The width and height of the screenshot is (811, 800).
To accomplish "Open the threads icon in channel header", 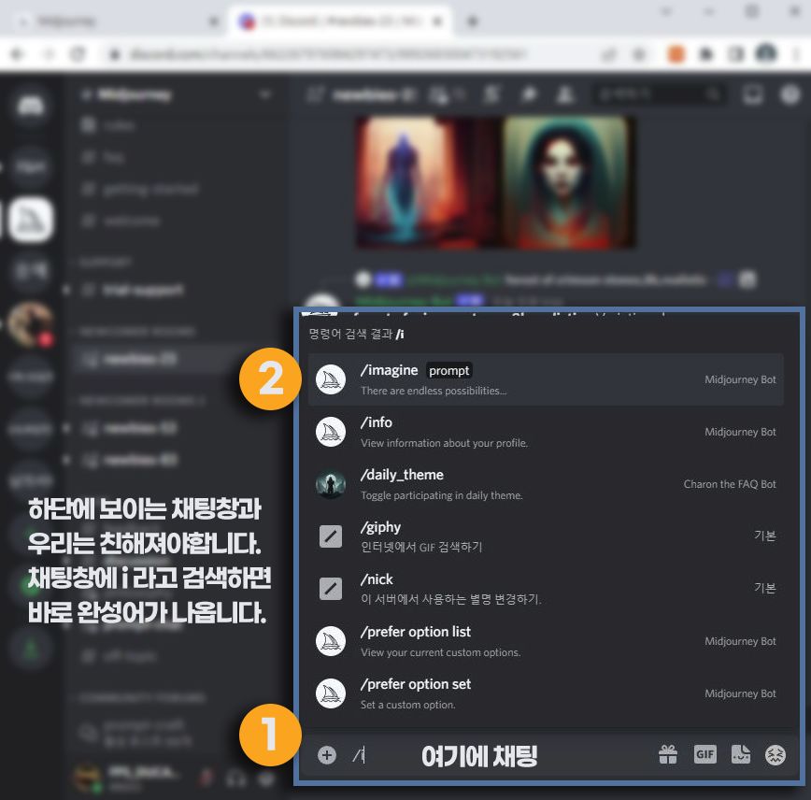I will (440, 94).
